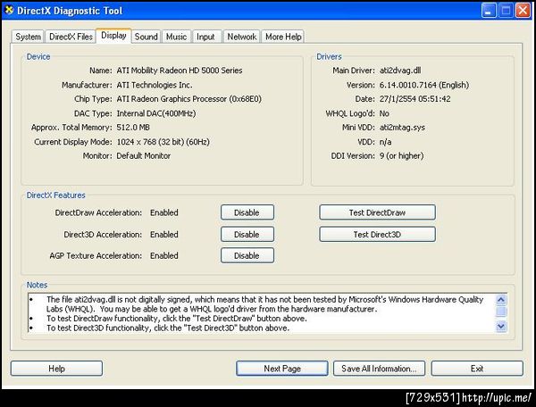
Task: Close the DirectX Diagnostic Tool window
Action: pos(523,11)
